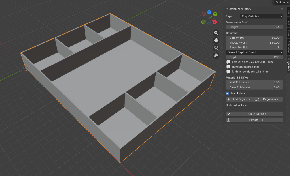
Task: Click the Rows Per Side field
Action: (x=254, y=48)
